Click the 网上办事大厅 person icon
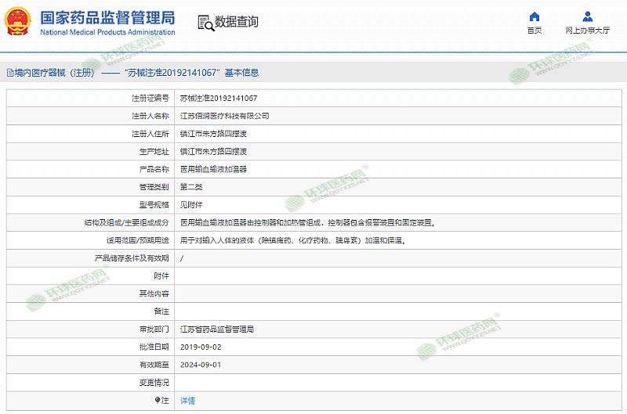 (x=587, y=16)
